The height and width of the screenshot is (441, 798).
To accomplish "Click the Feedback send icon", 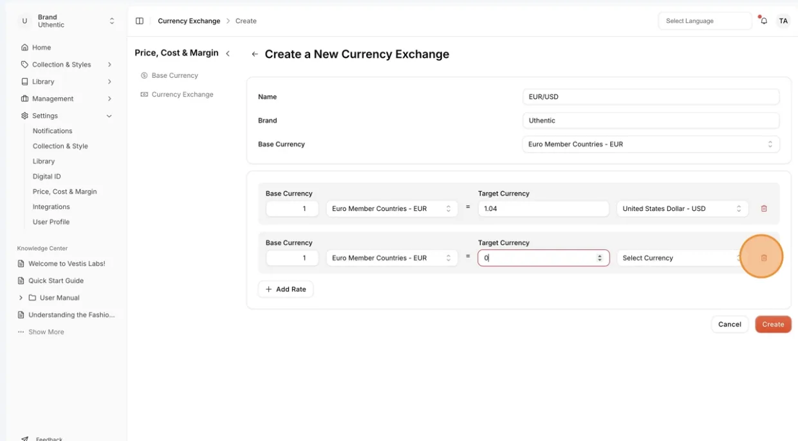I will [x=24, y=438].
